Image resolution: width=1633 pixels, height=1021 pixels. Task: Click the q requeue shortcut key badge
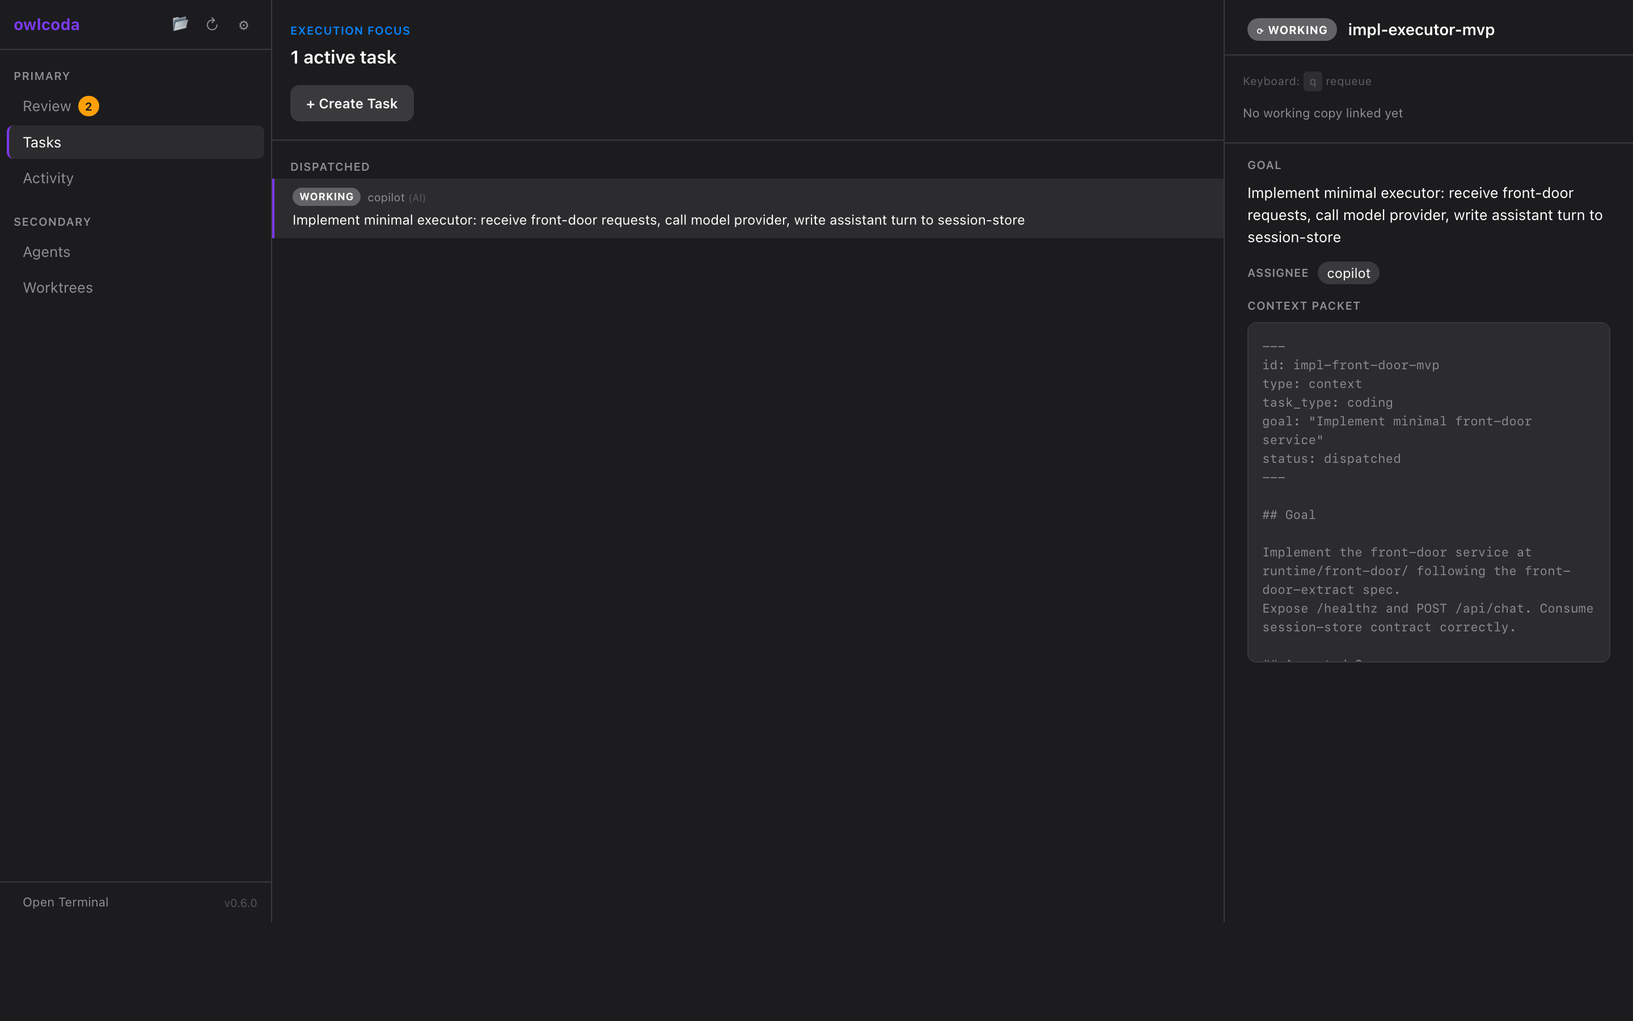[1313, 81]
